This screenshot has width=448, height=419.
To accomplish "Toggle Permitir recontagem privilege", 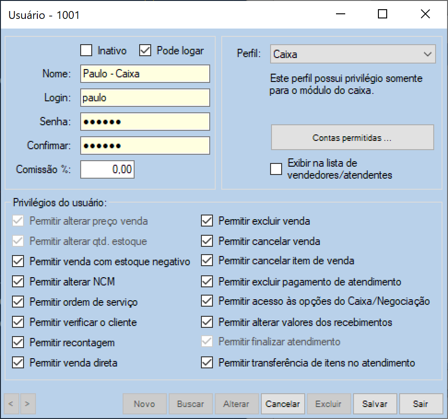I will (x=18, y=343).
